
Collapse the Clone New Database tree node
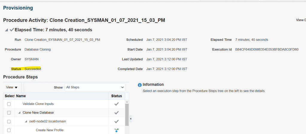(19, 113)
